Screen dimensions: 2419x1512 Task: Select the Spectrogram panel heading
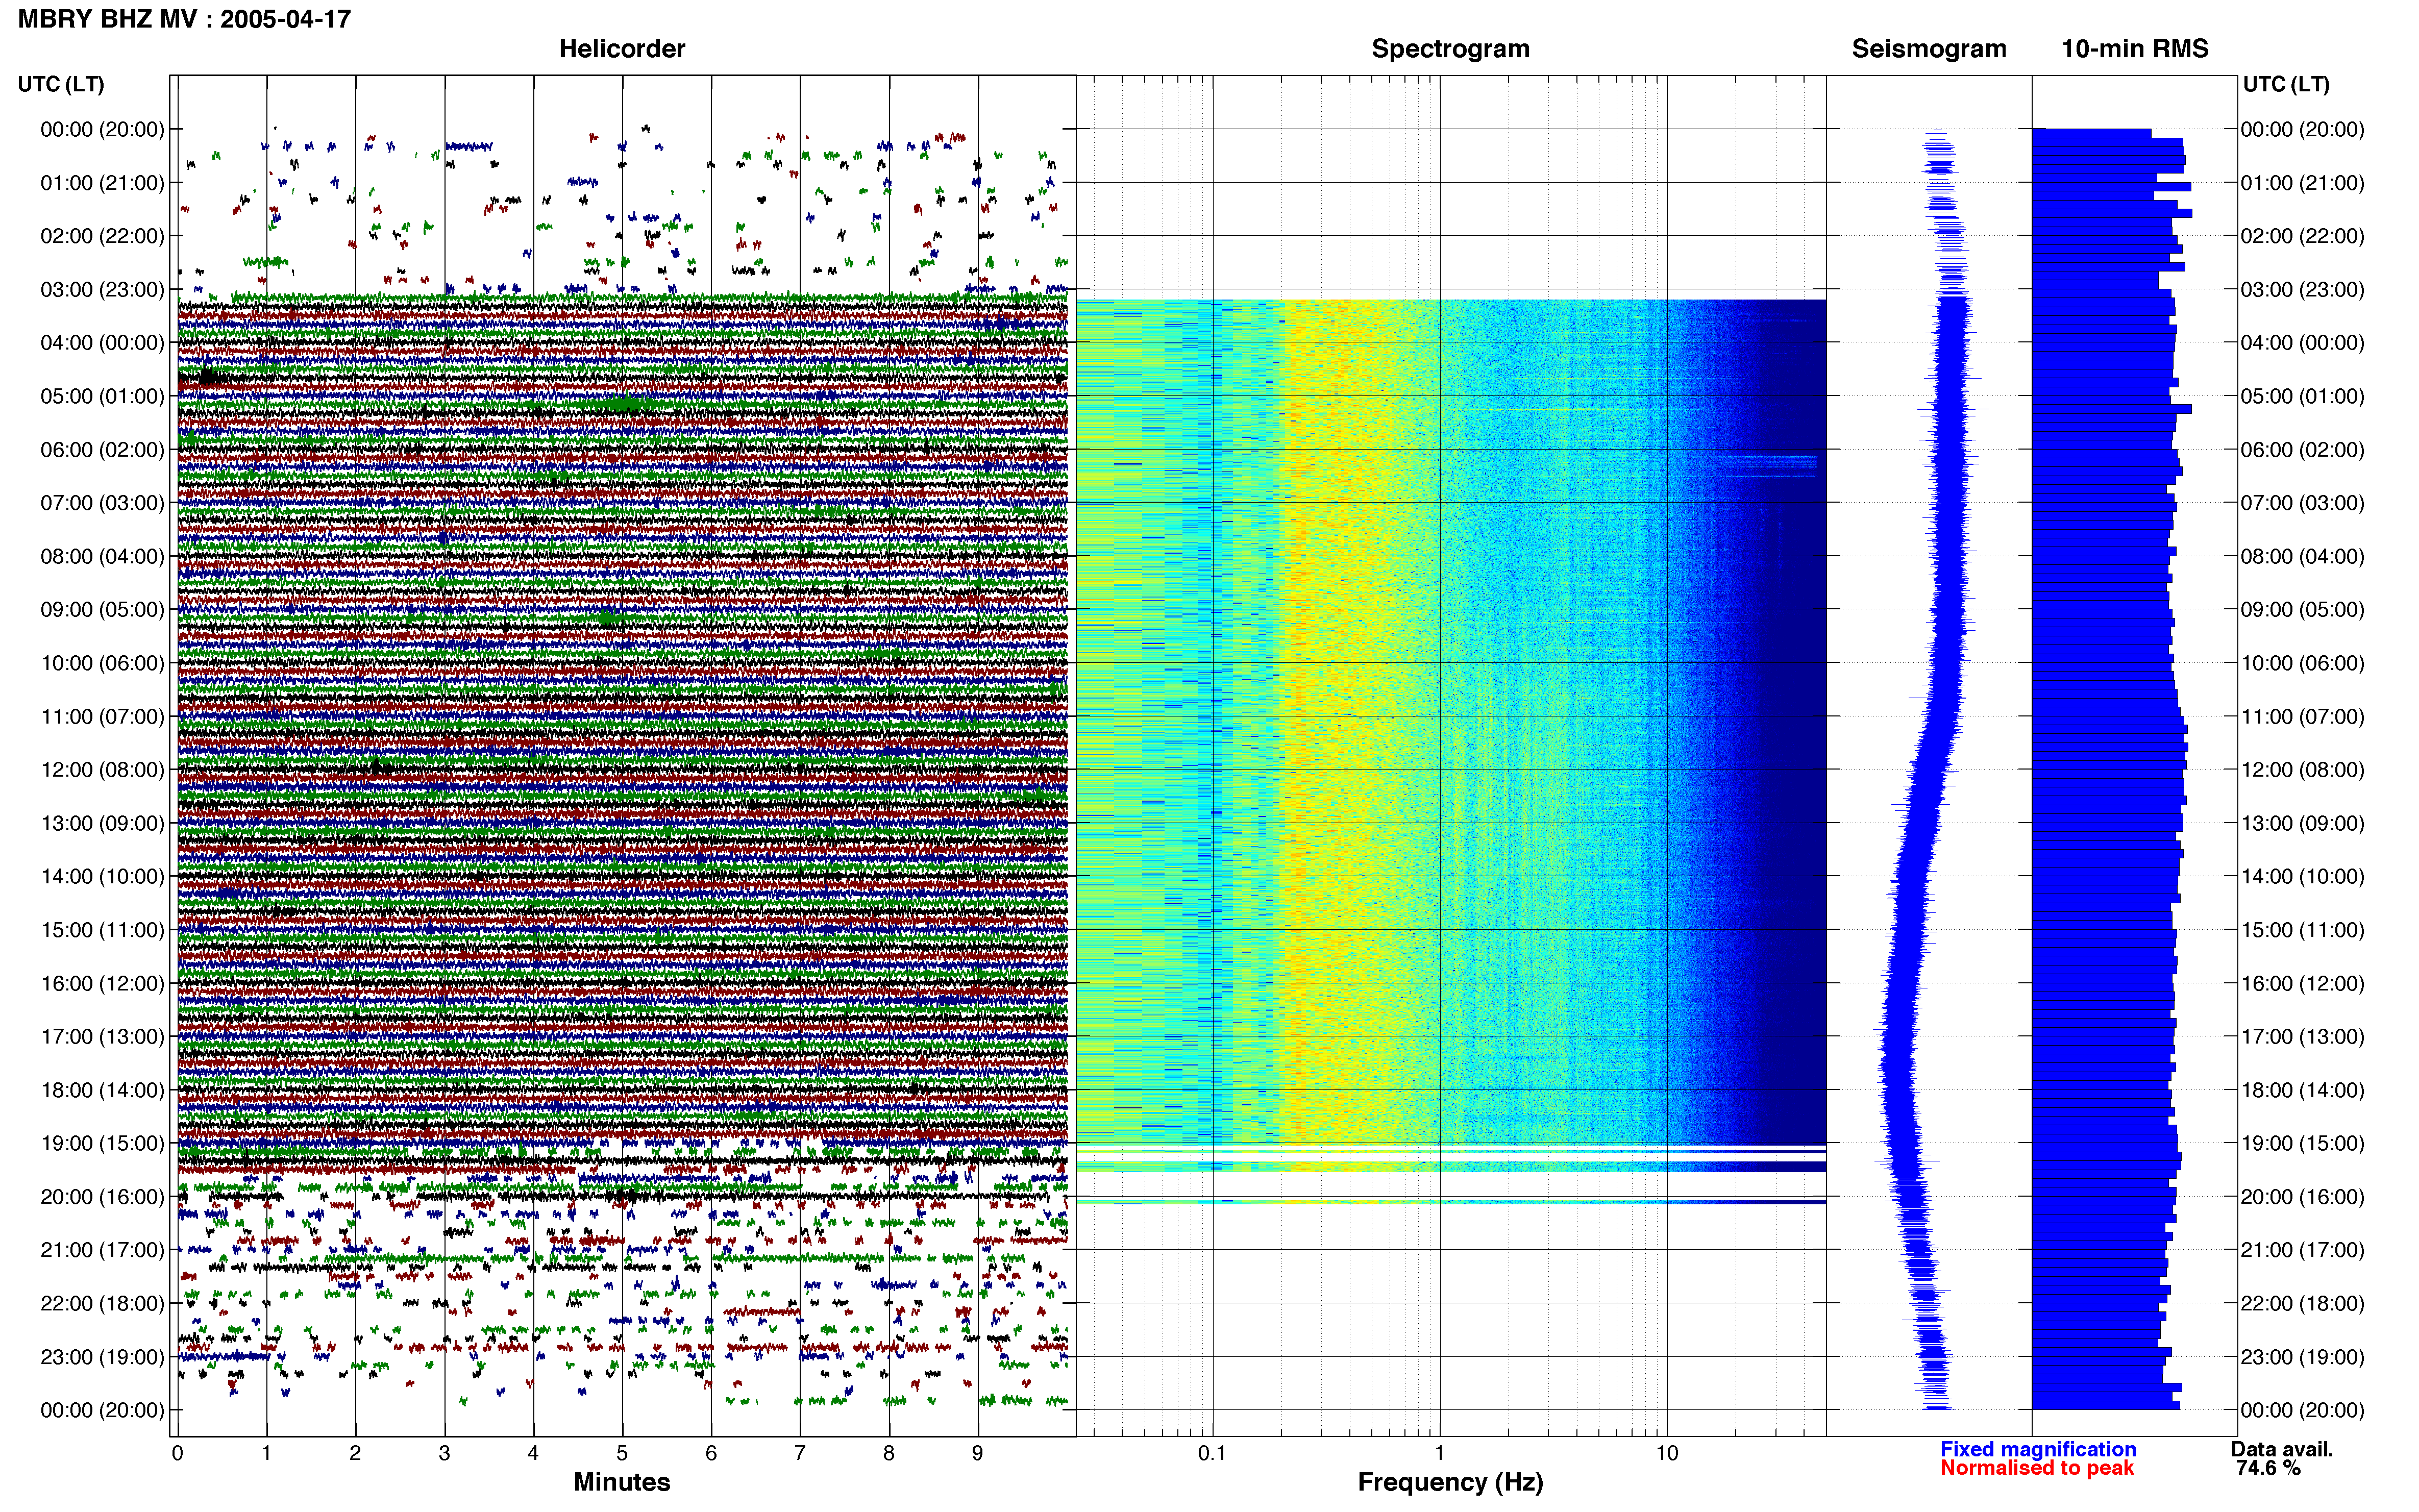point(1450,49)
